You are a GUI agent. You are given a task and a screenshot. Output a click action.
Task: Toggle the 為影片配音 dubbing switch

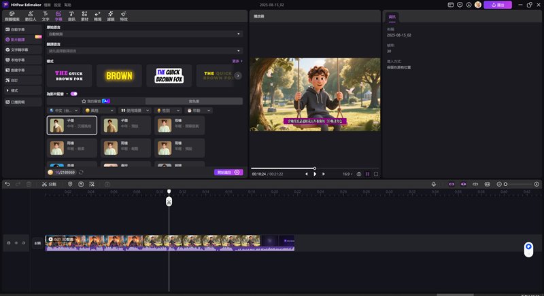tap(74, 94)
